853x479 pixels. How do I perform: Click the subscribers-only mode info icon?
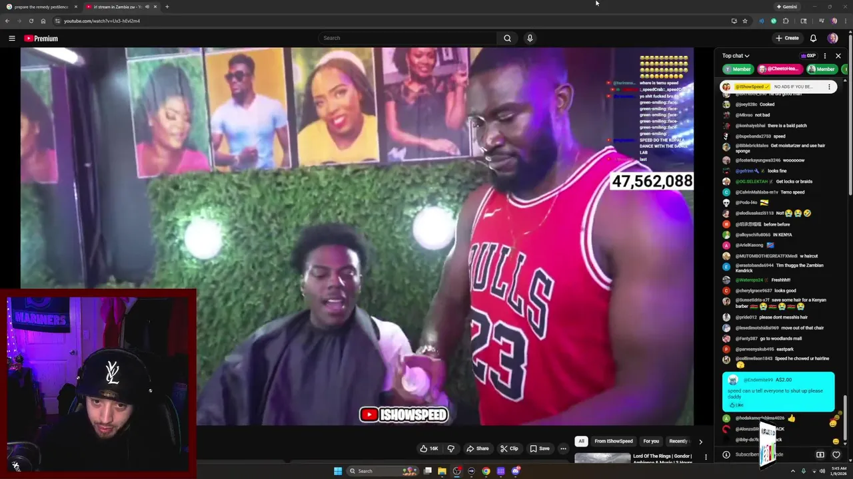point(726,454)
